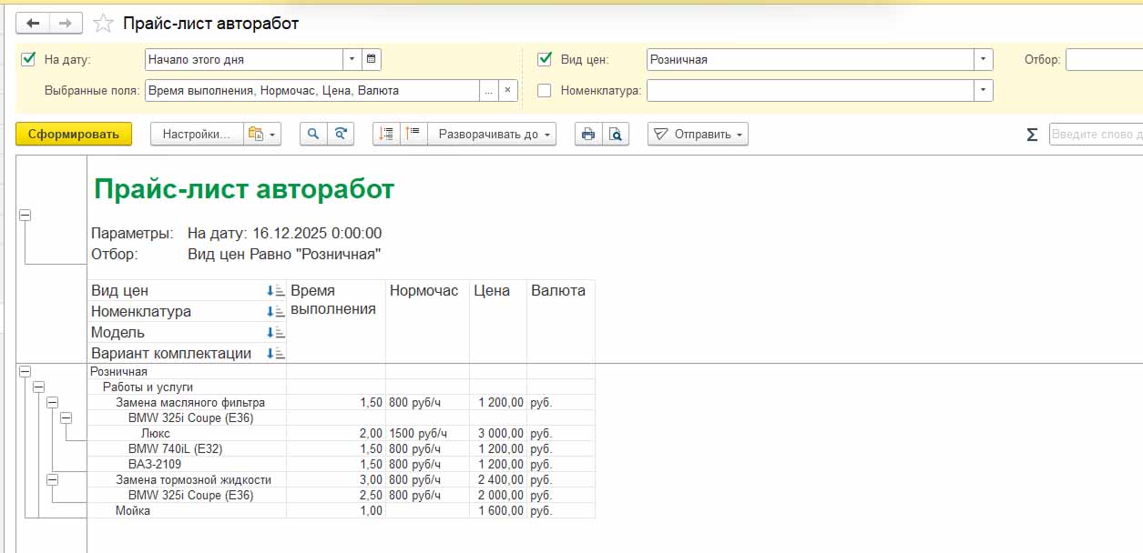This screenshot has height=553, width=1143.
Task: Open calendar picker next to date field
Action: [x=371, y=60]
